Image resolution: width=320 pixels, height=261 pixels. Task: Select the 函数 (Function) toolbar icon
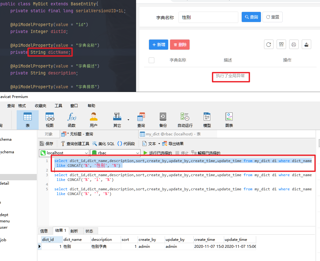[72, 120]
